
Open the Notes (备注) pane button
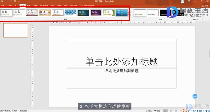pos(149,111)
